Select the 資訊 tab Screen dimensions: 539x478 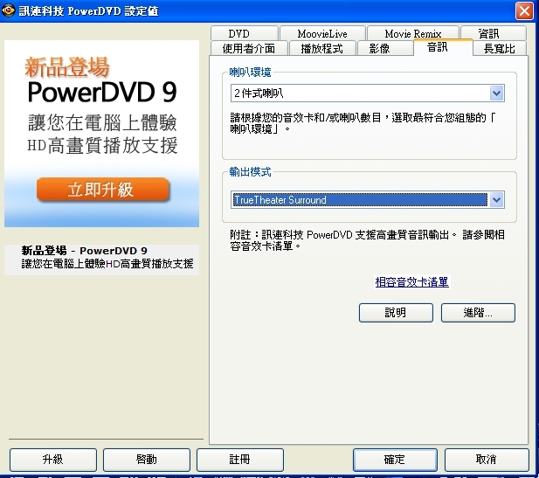[x=494, y=33]
